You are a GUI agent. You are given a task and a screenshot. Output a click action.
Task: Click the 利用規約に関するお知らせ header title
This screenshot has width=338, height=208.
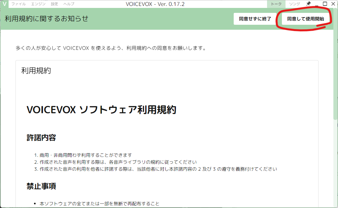click(x=47, y=18)
